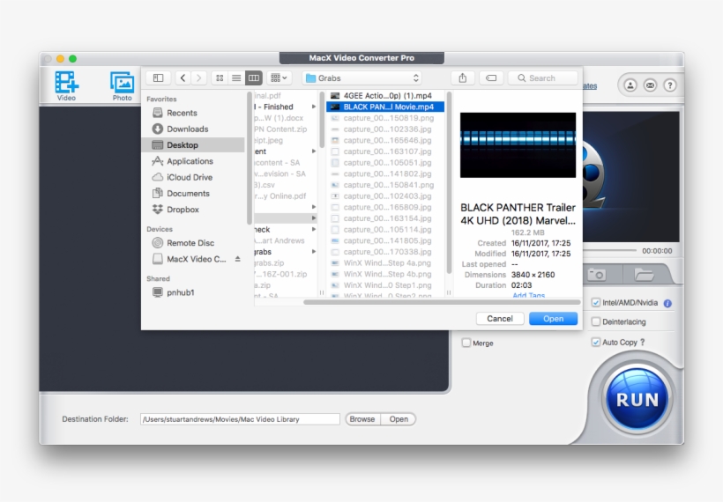
Task: Click the mail envelope icon
Action: (650, 85)
